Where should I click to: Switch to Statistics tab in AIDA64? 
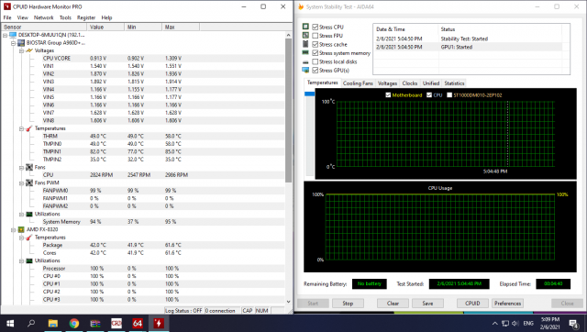click(x=454, y=83)
